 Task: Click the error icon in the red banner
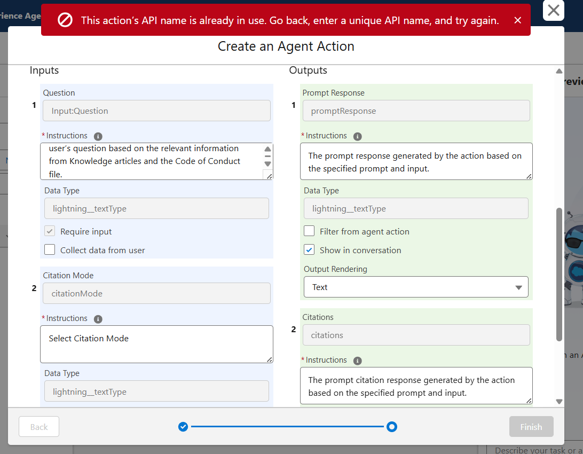pyautogui.click(x=65, y=20)
